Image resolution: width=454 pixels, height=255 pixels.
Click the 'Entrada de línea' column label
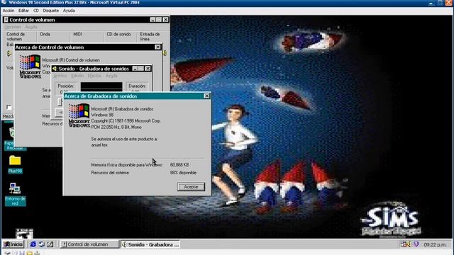150,36
